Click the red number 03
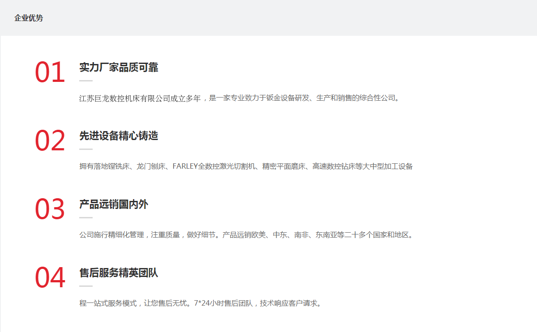Screen dimensions: 537x332 coord(50,209)
